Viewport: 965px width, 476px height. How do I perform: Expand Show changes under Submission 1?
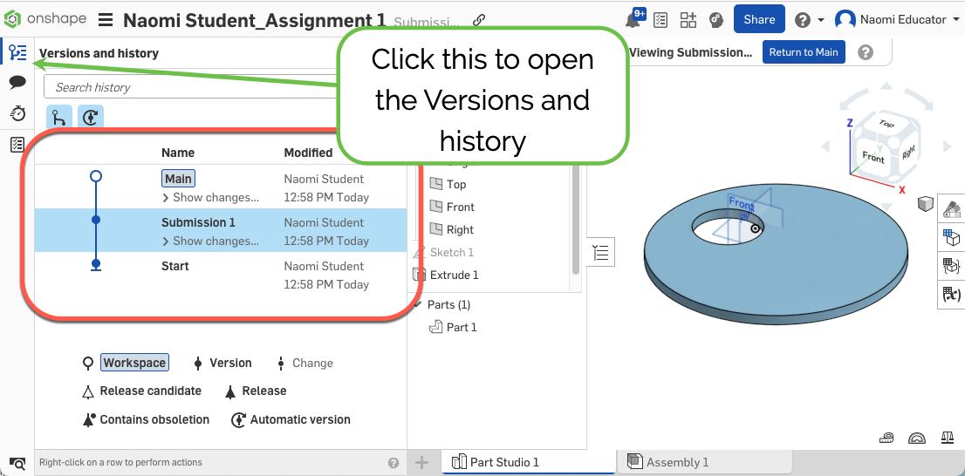[x=210, y=241]
